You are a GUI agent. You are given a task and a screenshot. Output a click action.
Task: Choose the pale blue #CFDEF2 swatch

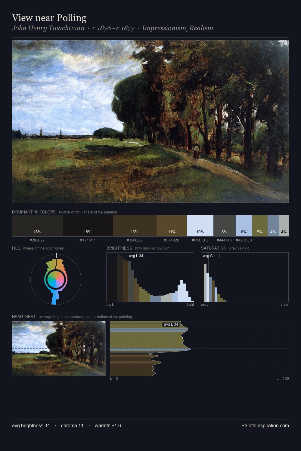pyautogui.click(x=200, y=226)
